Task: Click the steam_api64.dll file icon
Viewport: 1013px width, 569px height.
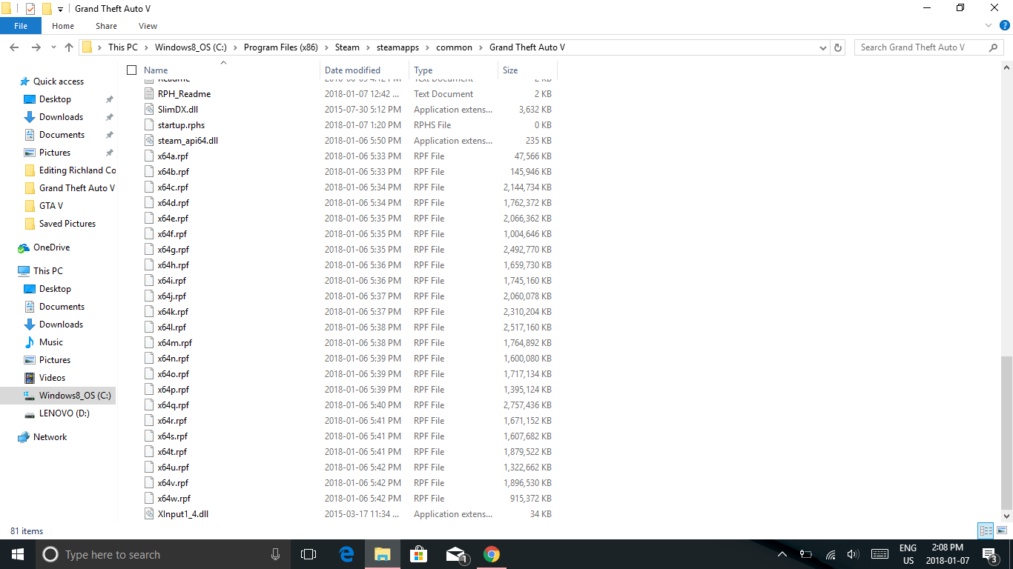Action: click(149, 141)
